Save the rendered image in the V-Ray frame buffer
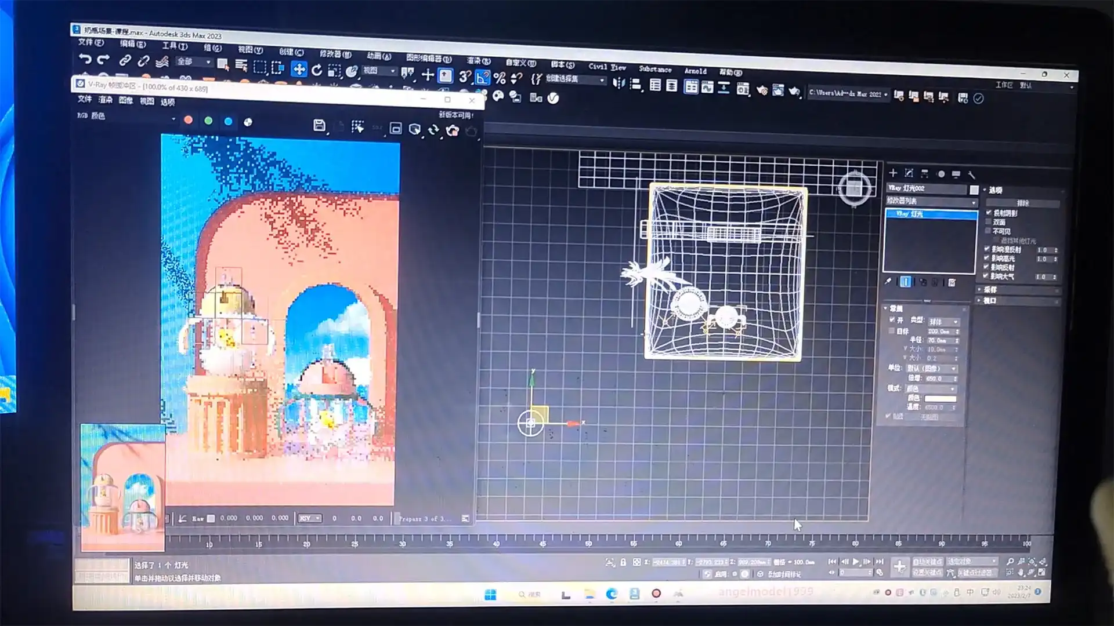The width and height of the screenshot is (1114, 626). (x=320, y=126)
